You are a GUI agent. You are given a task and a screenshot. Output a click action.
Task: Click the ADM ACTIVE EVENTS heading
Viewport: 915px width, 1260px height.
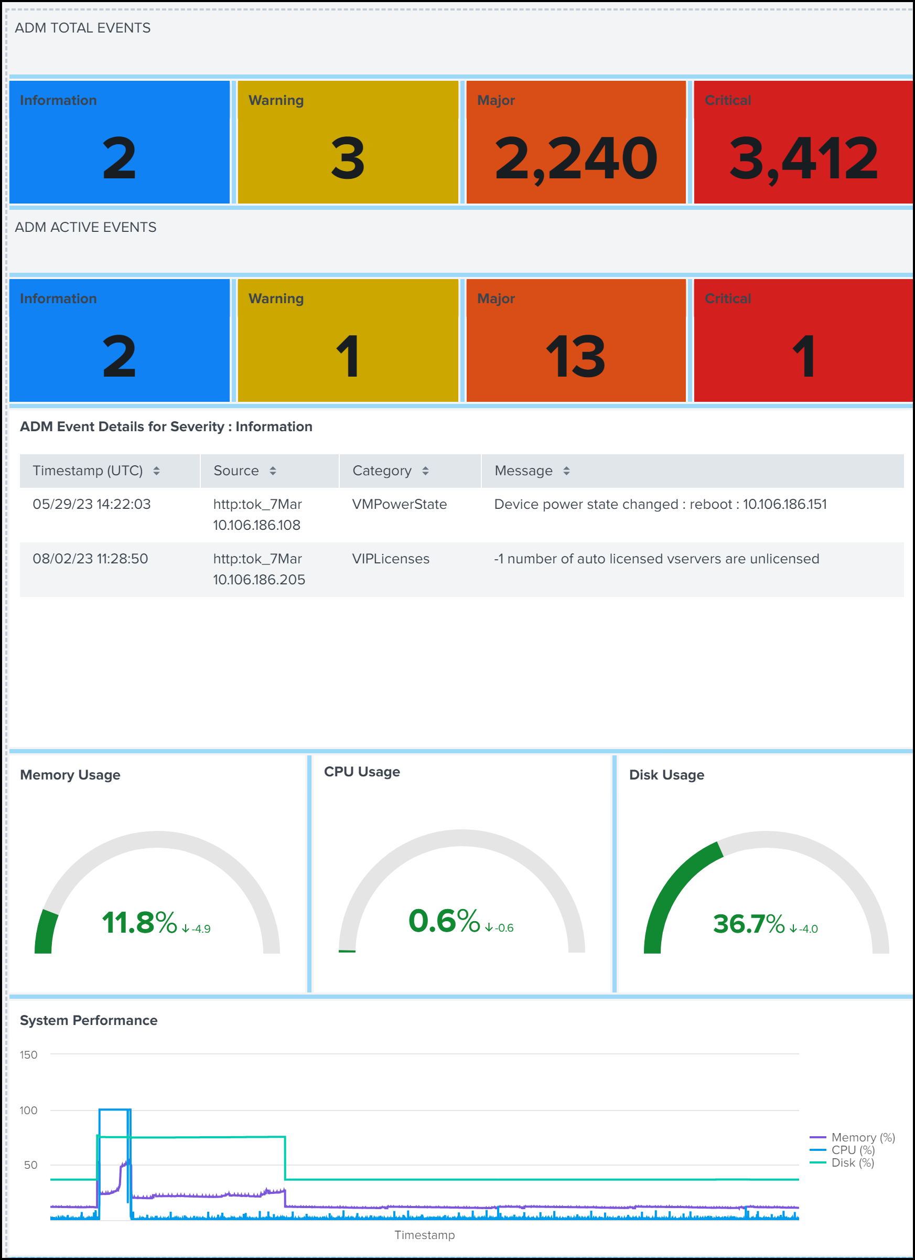coord(85,227)
